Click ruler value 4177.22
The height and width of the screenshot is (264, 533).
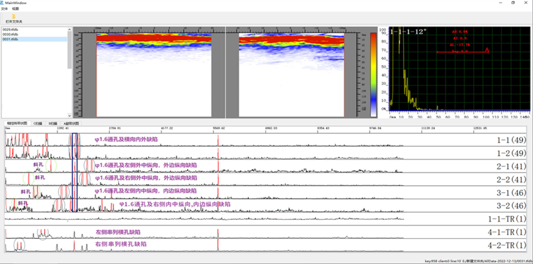pyautogui.click(x=167, y=128)
